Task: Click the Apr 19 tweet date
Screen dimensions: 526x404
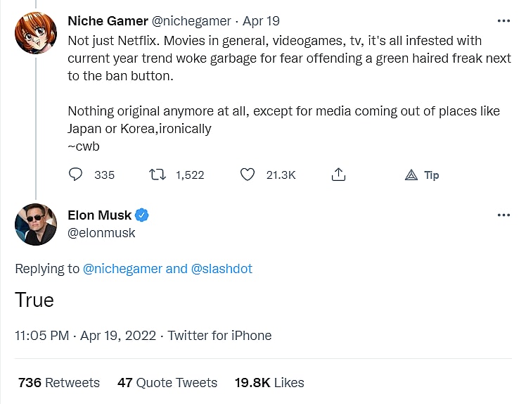Action: tap(262, 21)
